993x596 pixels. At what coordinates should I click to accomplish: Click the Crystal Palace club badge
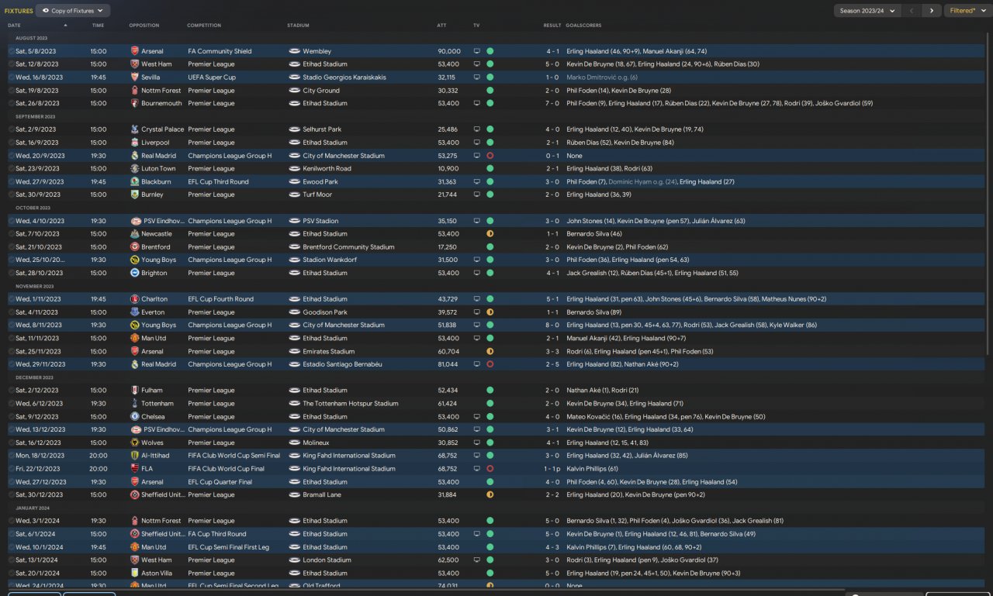click(x=135, y=129)
